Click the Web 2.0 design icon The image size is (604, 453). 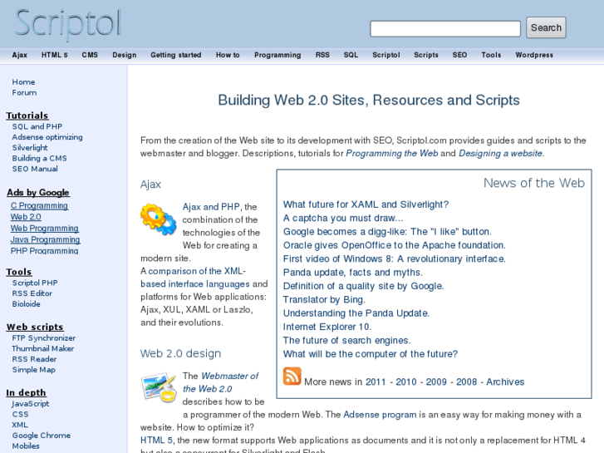[x=158, y=387]
